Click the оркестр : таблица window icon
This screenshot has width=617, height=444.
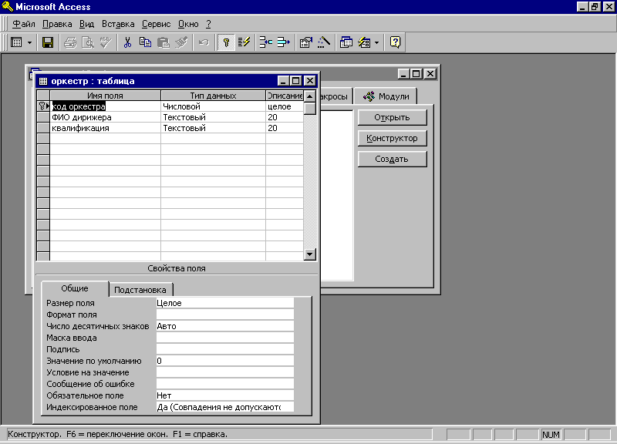pyautogui.click(x=43, y=81)
